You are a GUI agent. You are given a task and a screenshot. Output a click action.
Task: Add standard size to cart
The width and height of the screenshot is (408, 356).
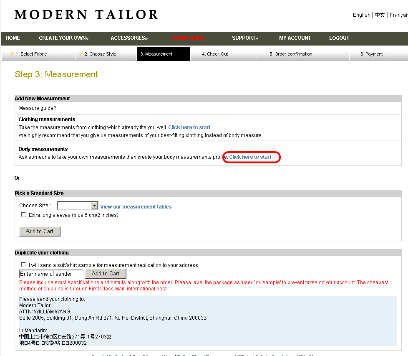point(40,231)
